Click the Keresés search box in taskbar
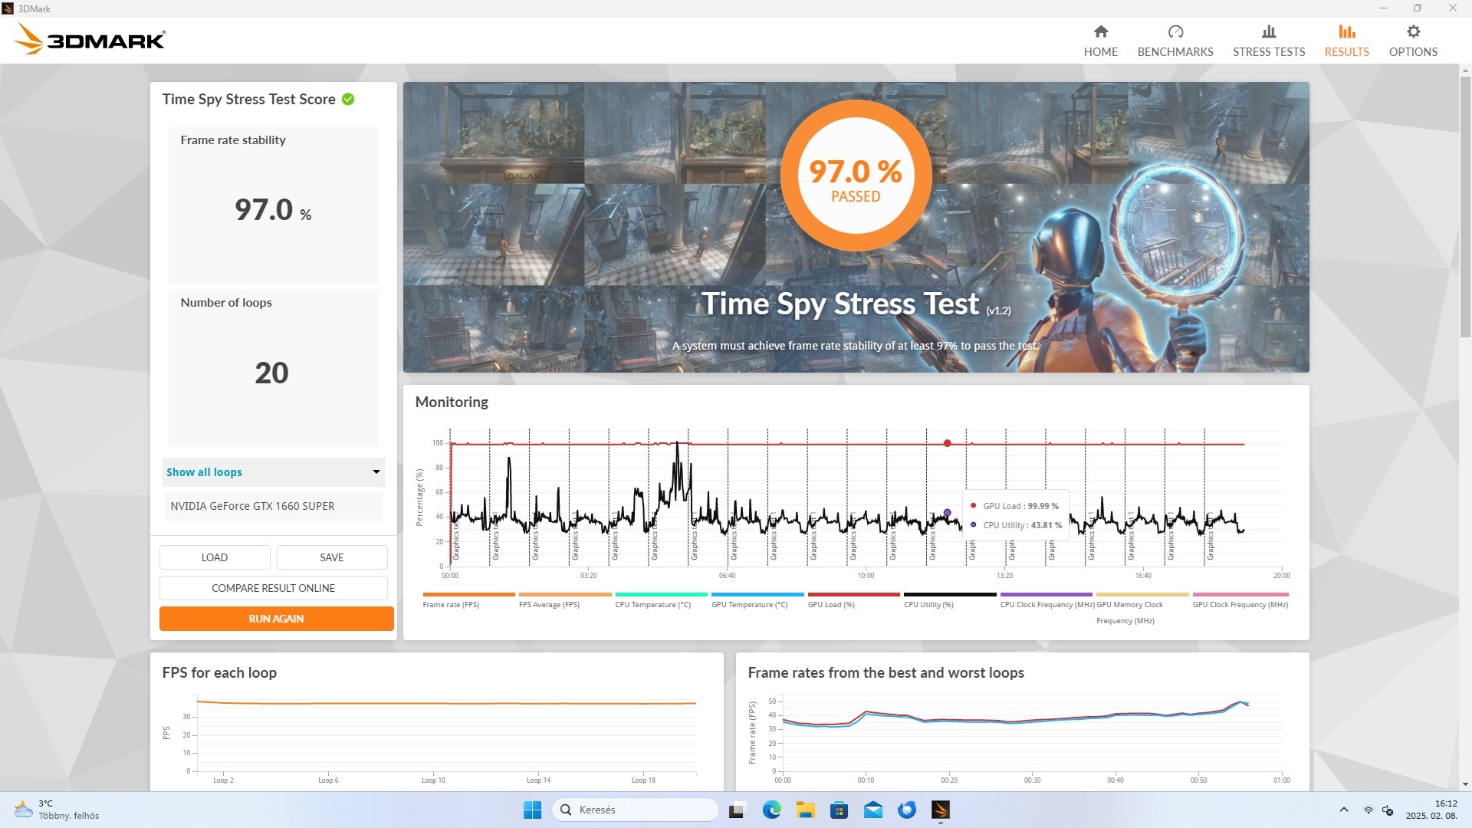This screenshot has height=828, width=1472. pyautogui.click(x=636, y=810)
